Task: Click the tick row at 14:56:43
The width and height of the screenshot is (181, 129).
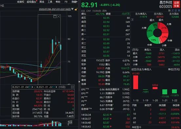Action: coord(105,127)
